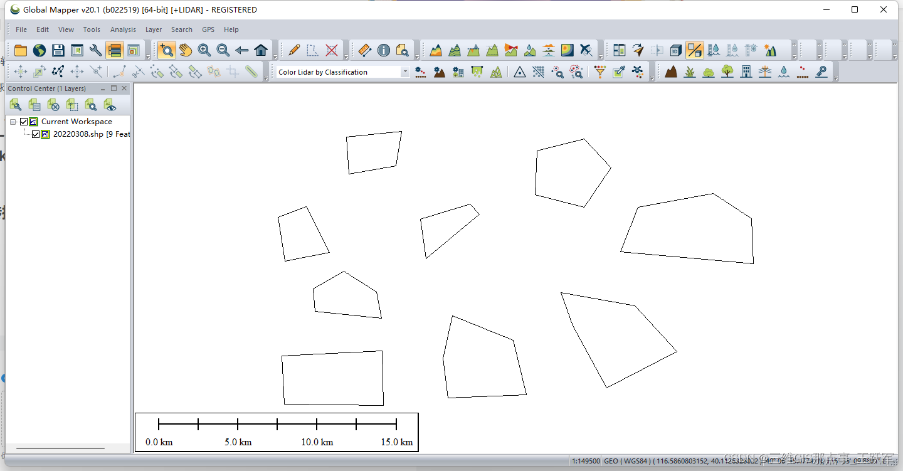The height and width of the screenshot is (471, 903).
Task: Open the Layer menu
Action: [154, 29]
